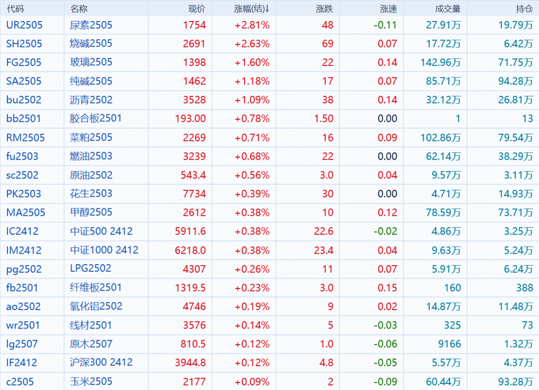
Task: Click the 涨跌 column header
Action: [324, 8]
